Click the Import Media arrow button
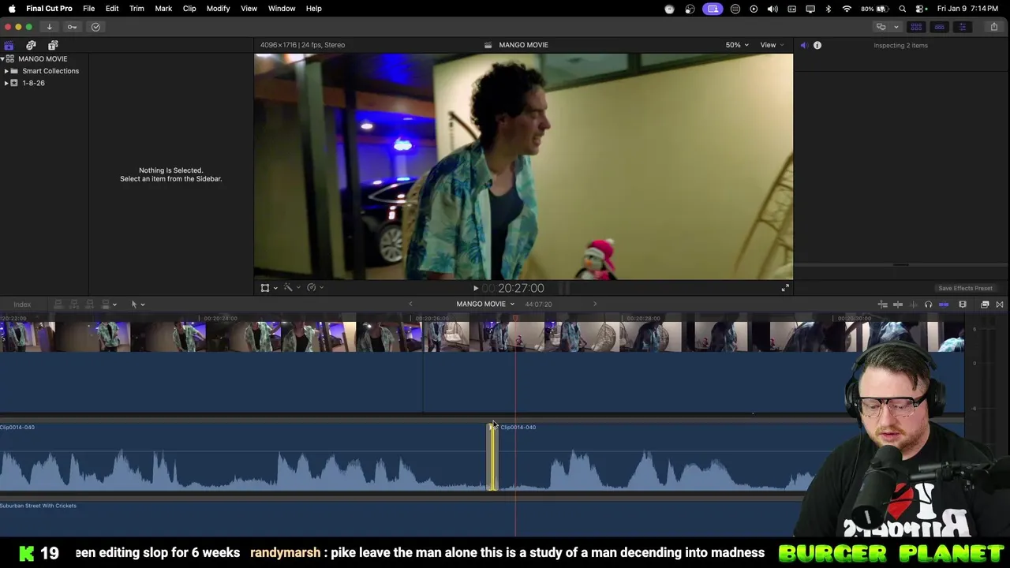The height and width of the screenshot is (568, 1010). (x=49, y=27)
